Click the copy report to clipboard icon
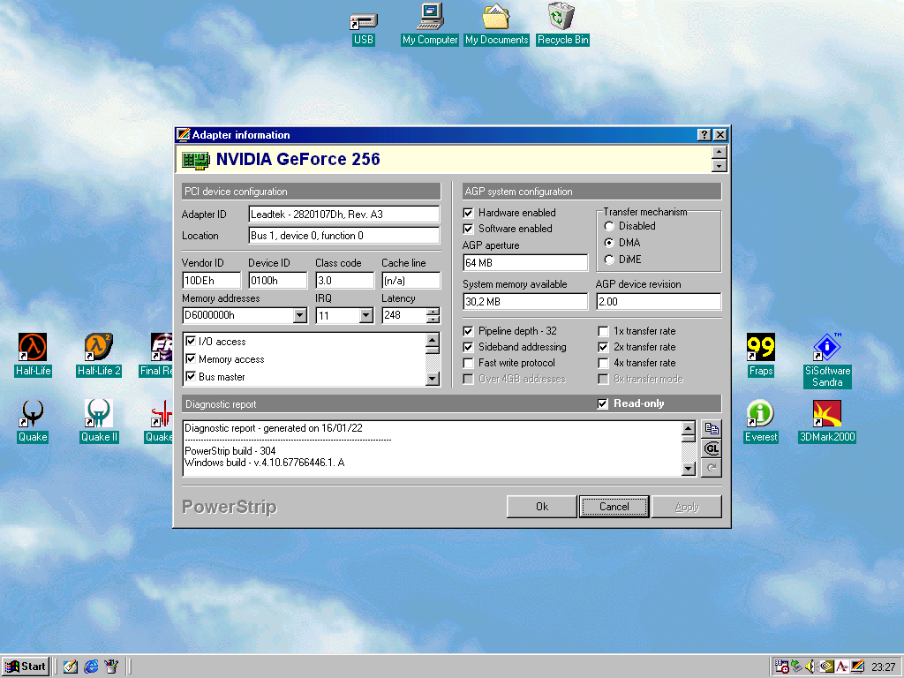This screenshot has width=904, height=678. tap(712, 429)
